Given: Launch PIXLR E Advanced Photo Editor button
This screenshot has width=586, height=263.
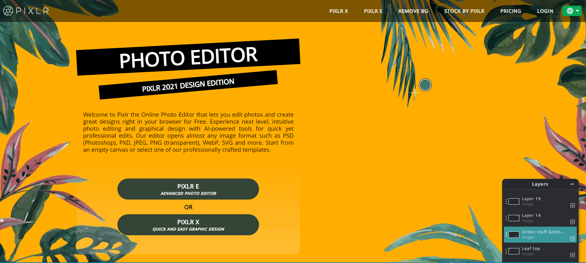Looking at the screenshot, I should pyautogui.click(x=188, y=189).
